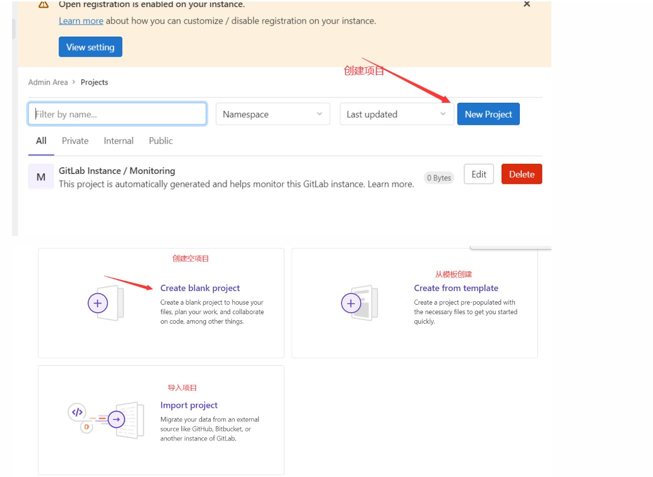Open GitLab Instance / Monitoring project
The image size is (653, 477).
tap(117, 171)
